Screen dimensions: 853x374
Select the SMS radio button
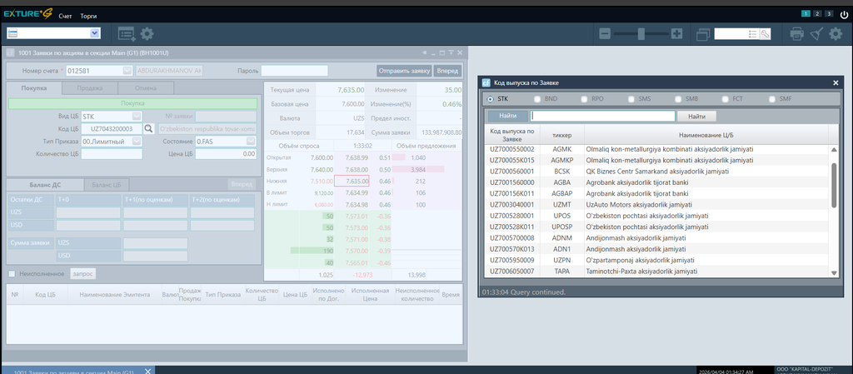(631, 99)
